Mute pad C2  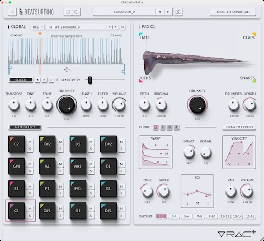click(30, 142)
